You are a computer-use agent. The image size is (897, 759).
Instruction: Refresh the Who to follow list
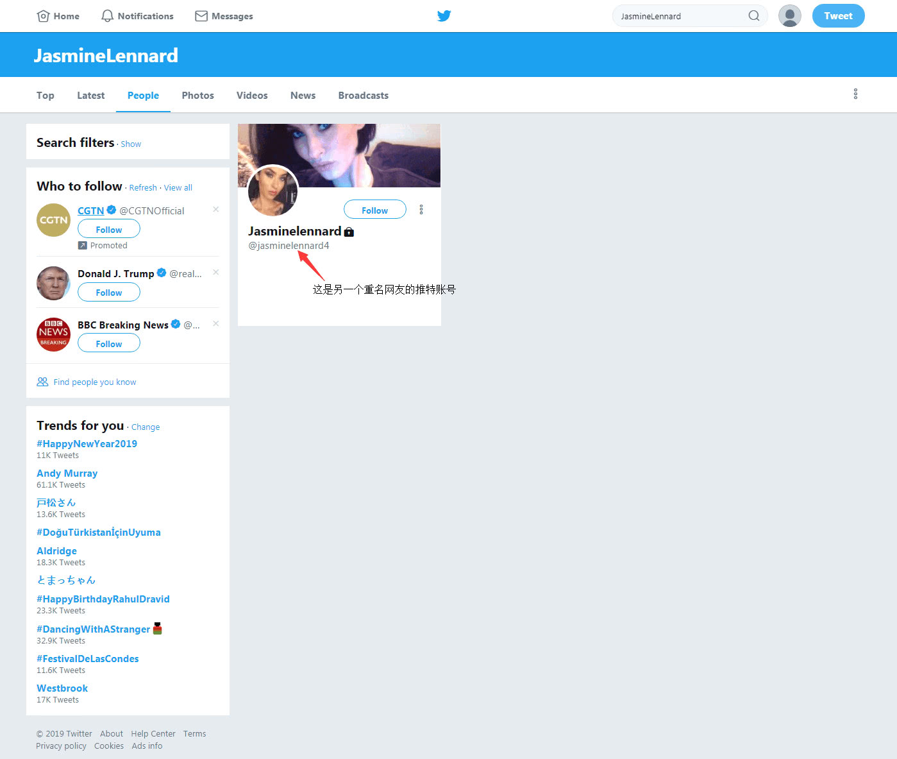(x=143, y=188)
